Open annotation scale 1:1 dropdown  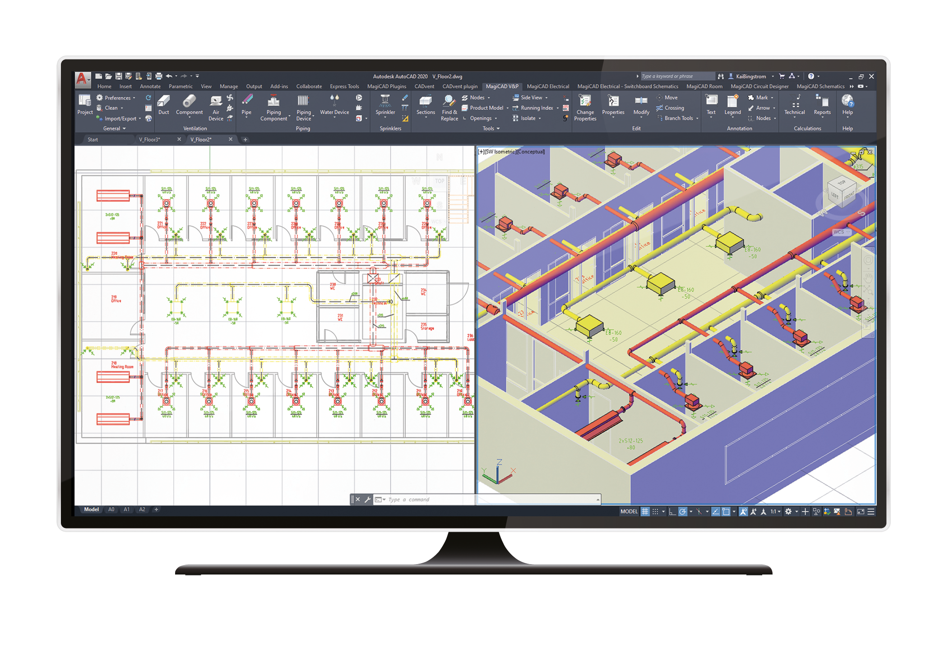click(x=775, y=511)
